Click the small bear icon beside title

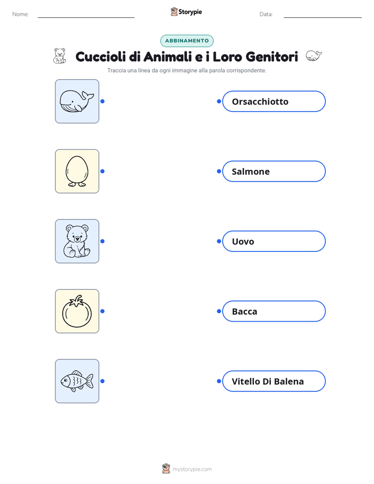tap(60, 56)
